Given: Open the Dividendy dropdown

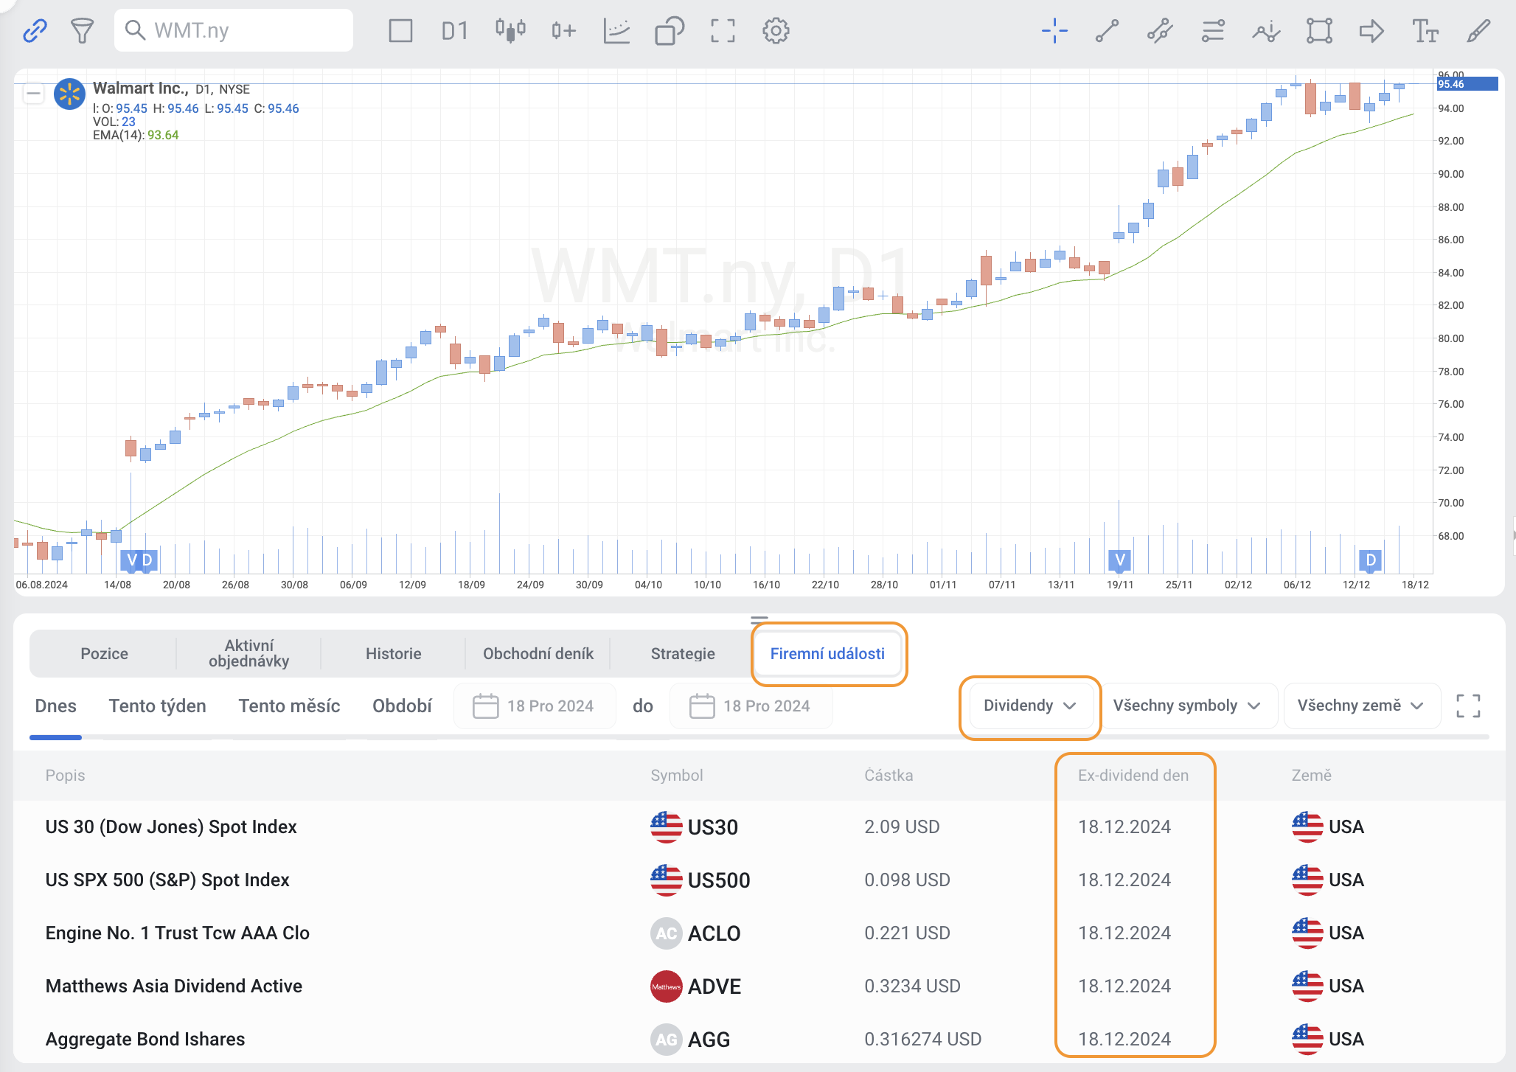Looking at the screenshot, I should click(1029, 706).
